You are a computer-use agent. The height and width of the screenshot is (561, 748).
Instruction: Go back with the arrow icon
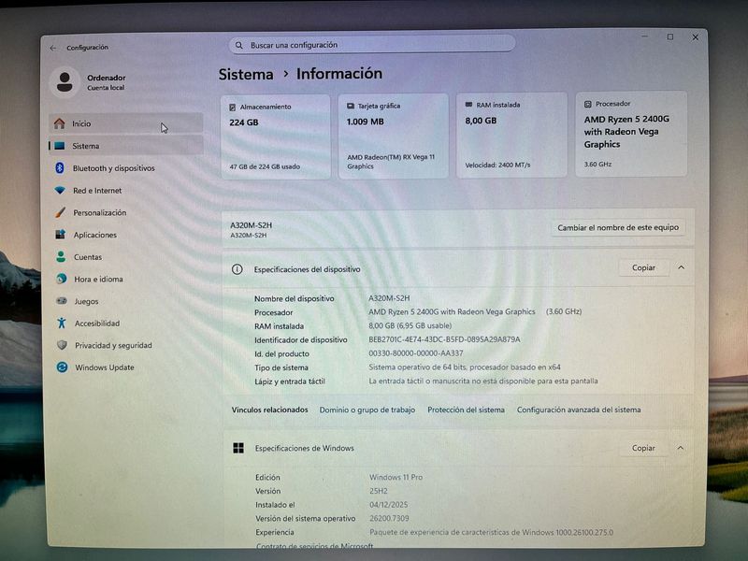(x=53, y=48)
